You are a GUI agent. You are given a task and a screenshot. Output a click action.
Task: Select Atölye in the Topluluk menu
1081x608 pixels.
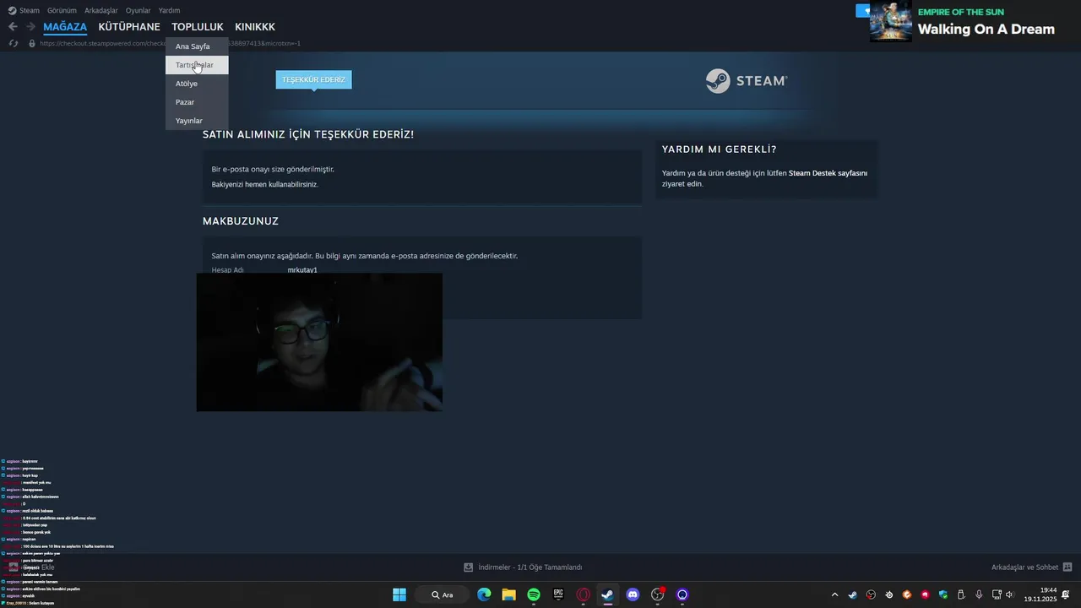pyautogui.click(x=197, y=84)
